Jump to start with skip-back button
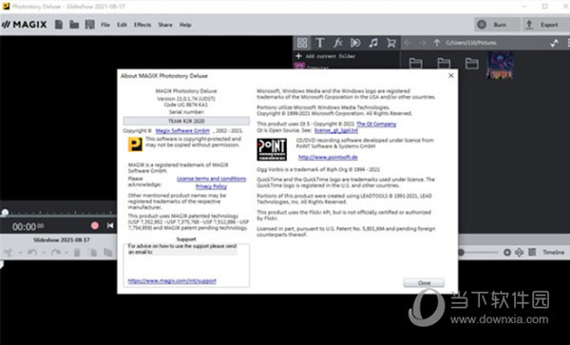This screenshot has height=345, width=570. pos(110,226)
